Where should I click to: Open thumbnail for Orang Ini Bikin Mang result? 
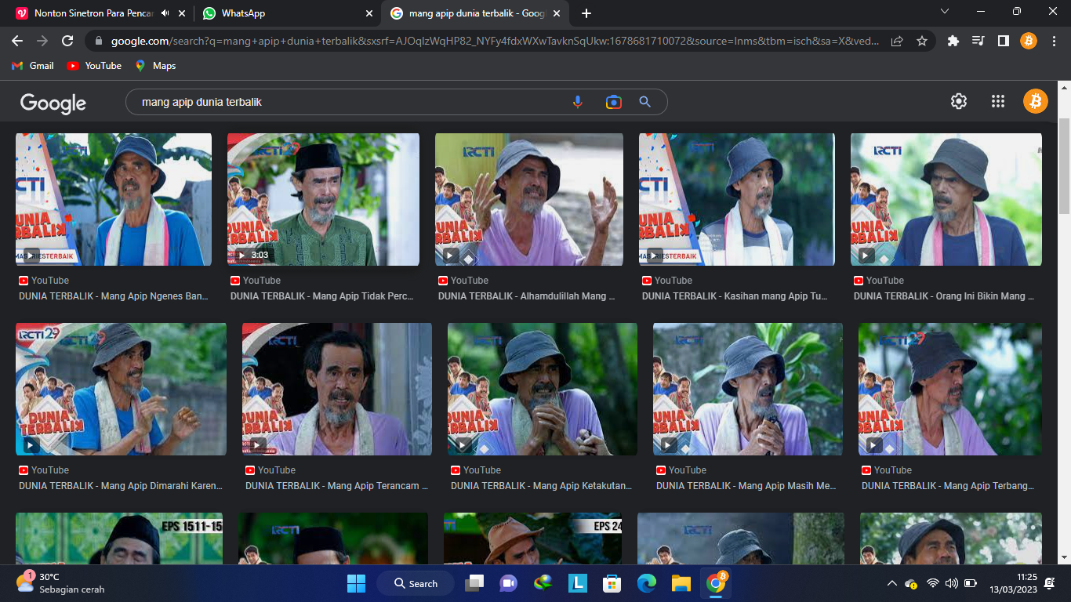coord(946,199)
